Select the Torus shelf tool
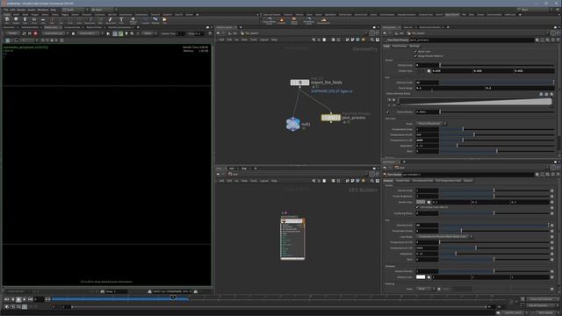This screenshot has width=562, height=316. (34, 20)
